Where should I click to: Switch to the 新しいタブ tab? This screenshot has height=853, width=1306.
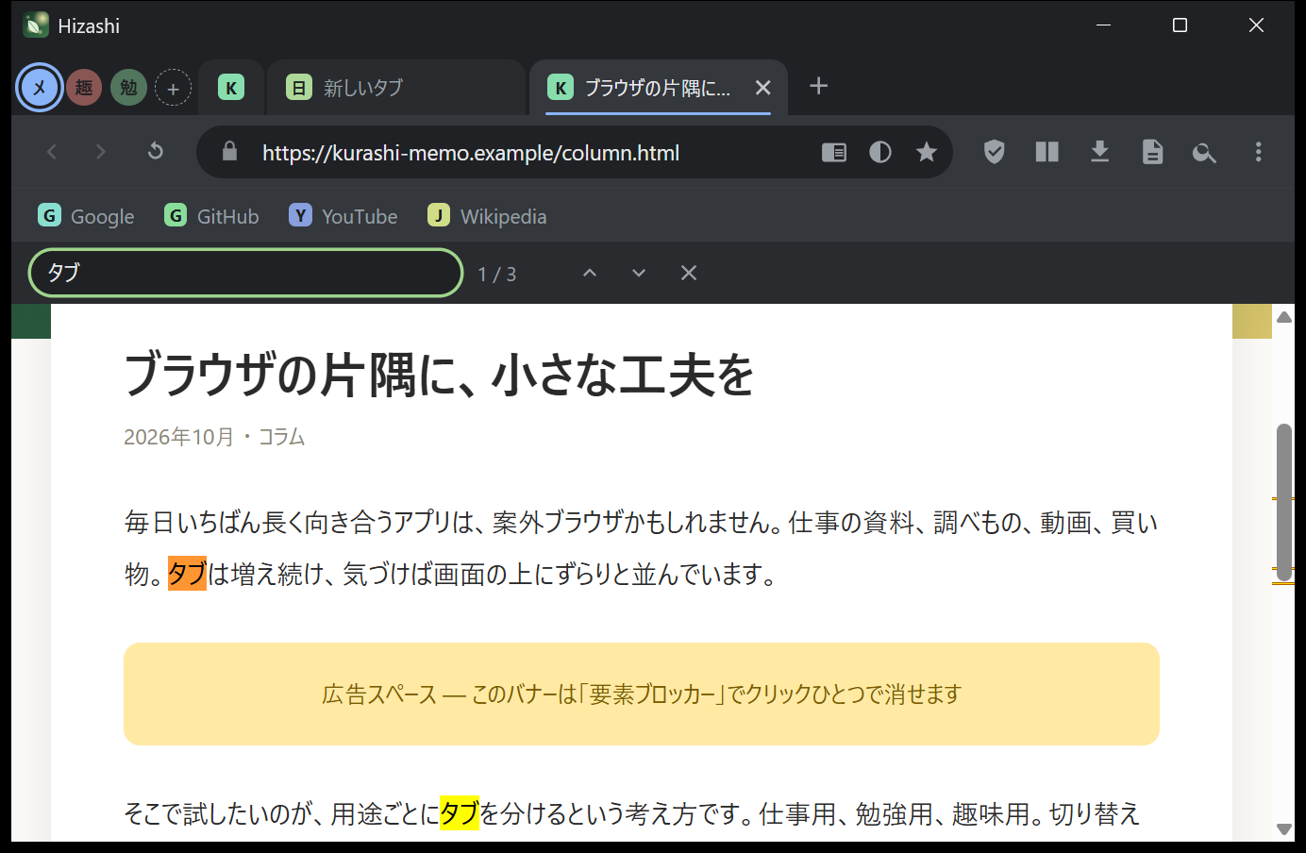(x=396, y=88)
